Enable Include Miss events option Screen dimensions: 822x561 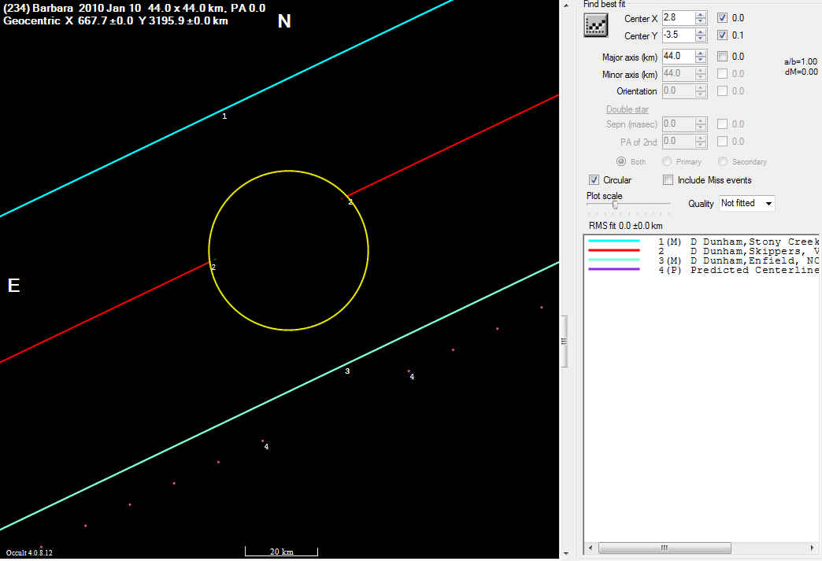(x=668, y=180)
